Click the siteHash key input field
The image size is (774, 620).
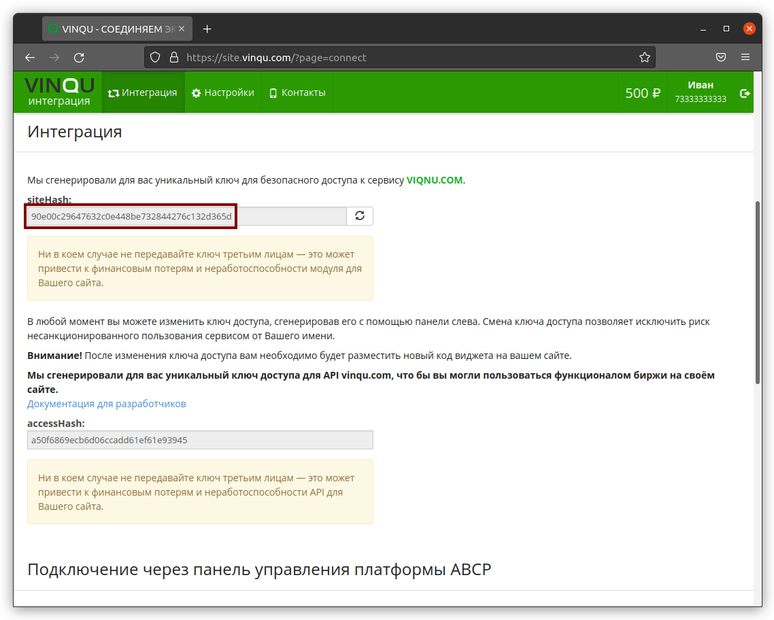click(187, 216)
